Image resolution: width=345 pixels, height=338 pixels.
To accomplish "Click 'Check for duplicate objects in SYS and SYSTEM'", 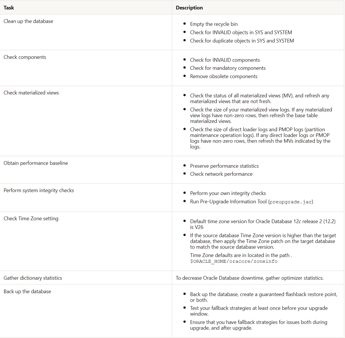I will click(x=242, y=41).
